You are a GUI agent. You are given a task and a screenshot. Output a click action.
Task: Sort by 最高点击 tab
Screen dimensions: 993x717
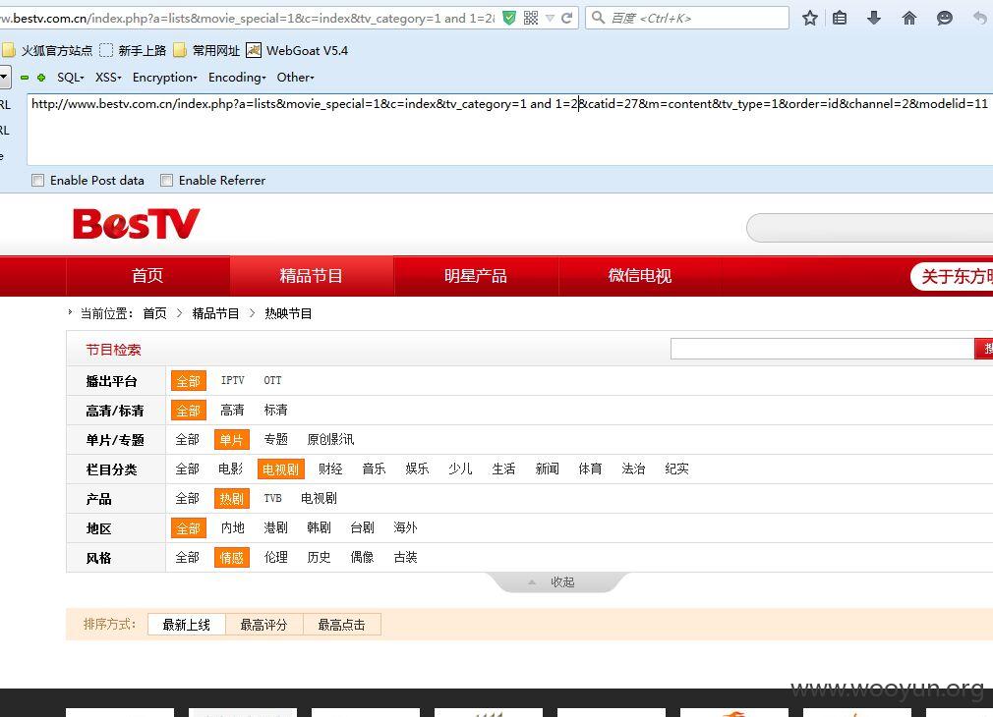pyautogui.click(x=342, y=625)
